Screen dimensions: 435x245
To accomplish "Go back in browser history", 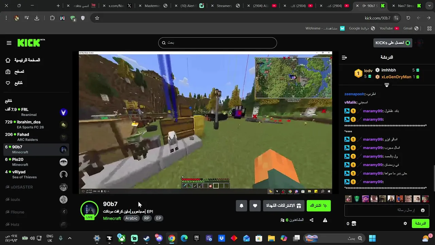I will [429, 18].
